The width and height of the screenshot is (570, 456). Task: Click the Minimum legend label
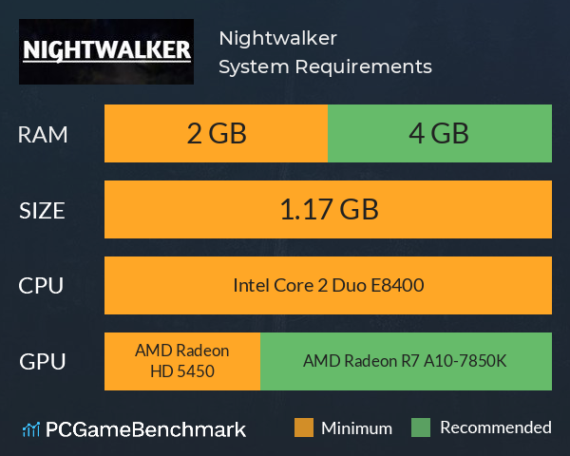click(356, 428)
